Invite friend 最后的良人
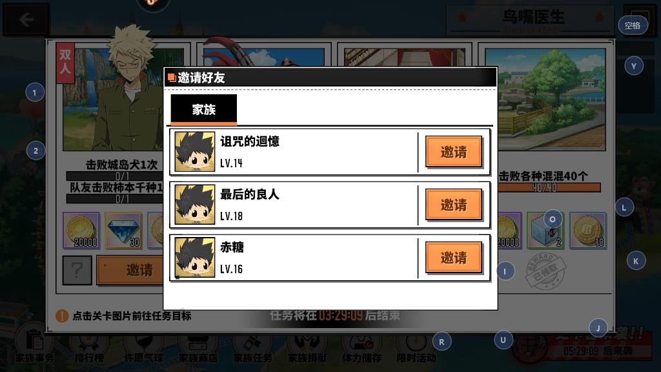This screenshot has height=372, width=661. [454, 205]
